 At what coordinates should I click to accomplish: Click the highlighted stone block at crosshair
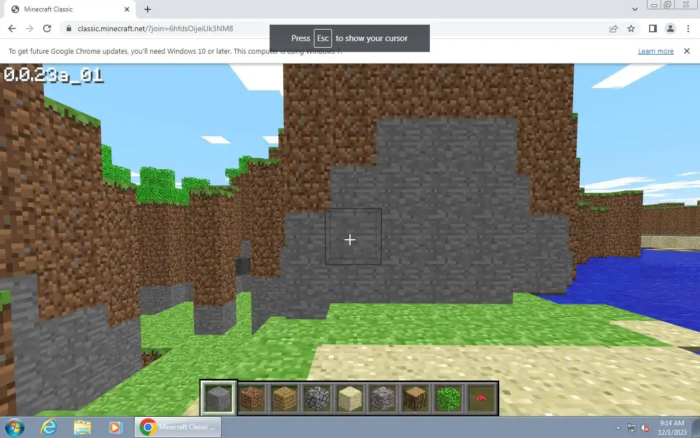(353, 237)
